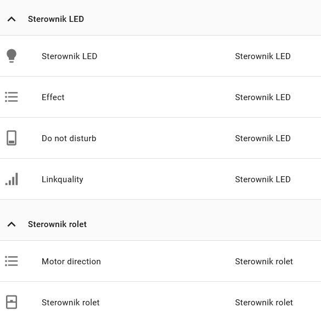
Task: Click device name next to Do not disturb
Action: pyautogui.click(x=263, y=138)
